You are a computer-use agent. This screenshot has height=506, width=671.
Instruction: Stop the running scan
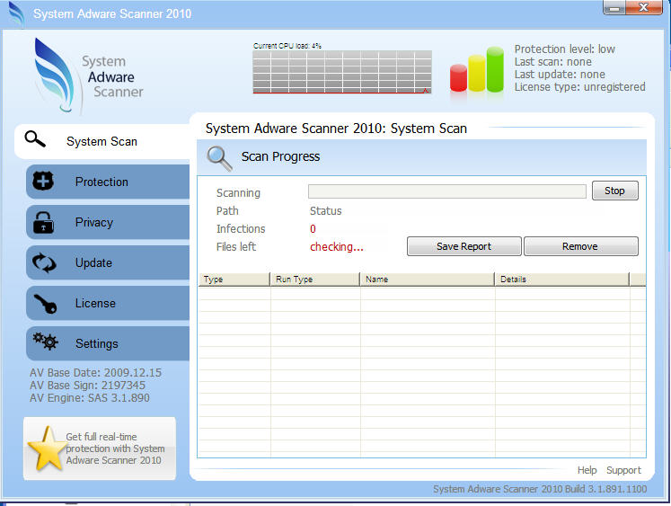click(x=614, y=191)
